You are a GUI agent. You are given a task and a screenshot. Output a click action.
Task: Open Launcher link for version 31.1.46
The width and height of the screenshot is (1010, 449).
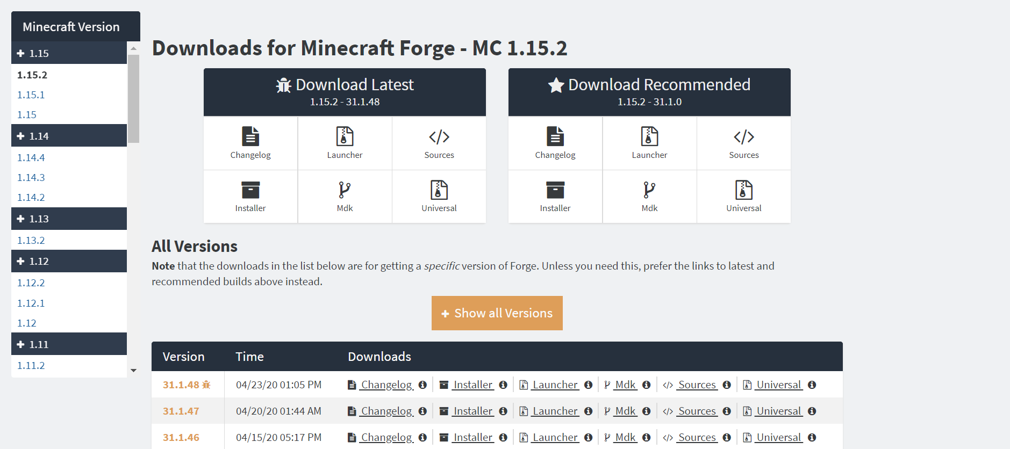point(555,437)
